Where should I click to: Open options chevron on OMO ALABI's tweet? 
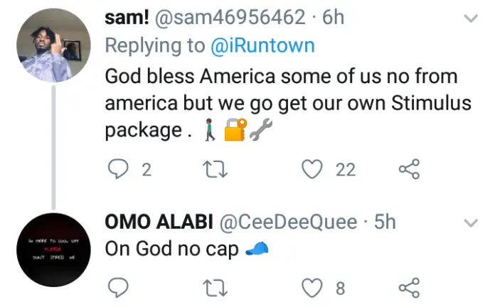pyautogui.click(x=471, y=223)
